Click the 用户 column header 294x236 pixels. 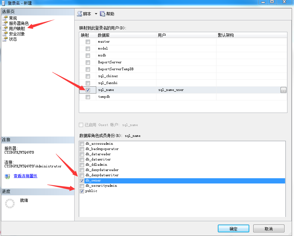click(x=186, y=35)
